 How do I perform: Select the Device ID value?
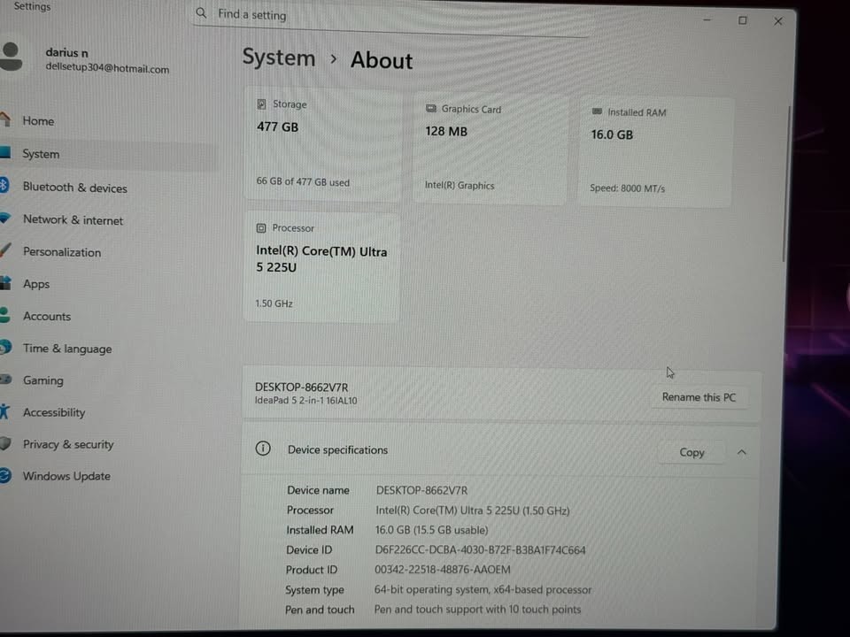pos(480,550)
